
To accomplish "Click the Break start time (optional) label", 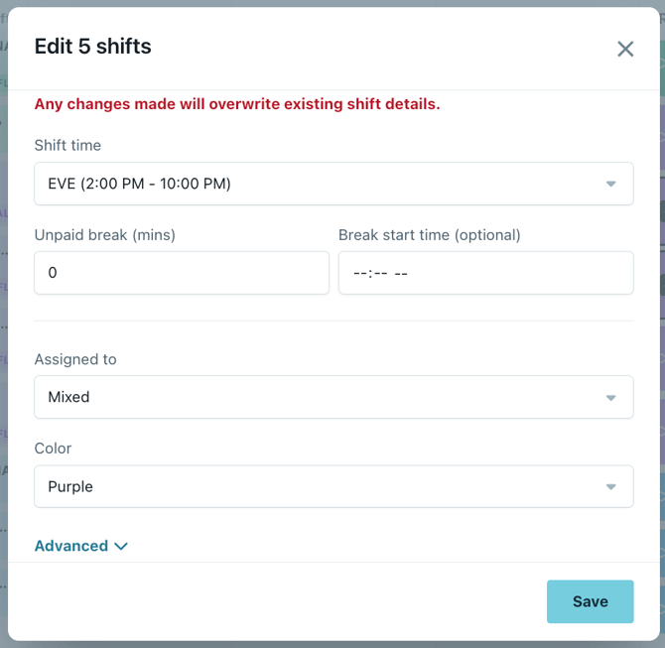I will coord(429,235).
